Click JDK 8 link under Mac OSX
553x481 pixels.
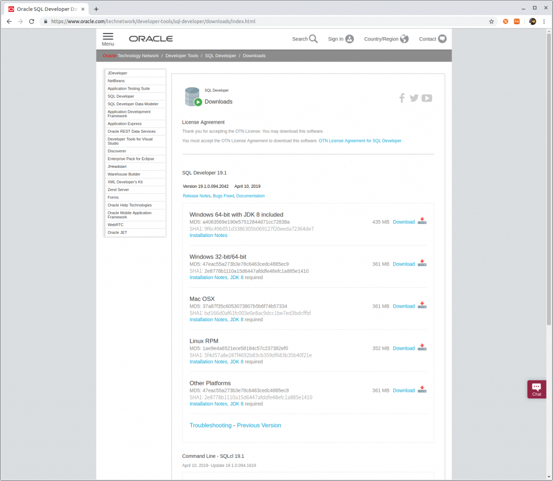click(237, 320)
